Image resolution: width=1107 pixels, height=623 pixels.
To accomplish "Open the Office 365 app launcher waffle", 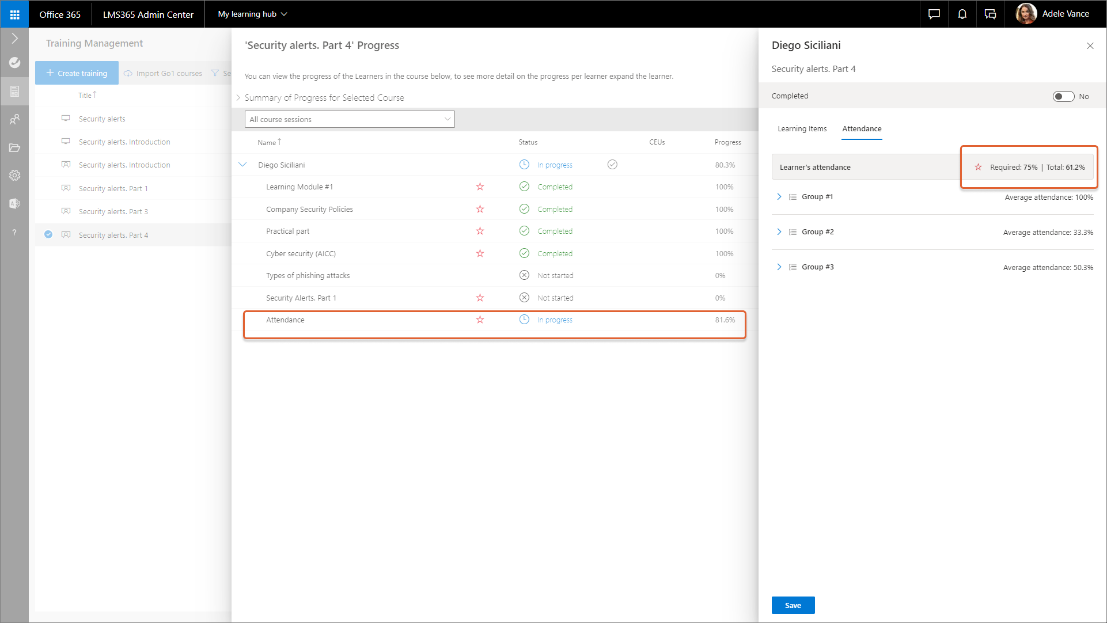I will pos(14,14).
